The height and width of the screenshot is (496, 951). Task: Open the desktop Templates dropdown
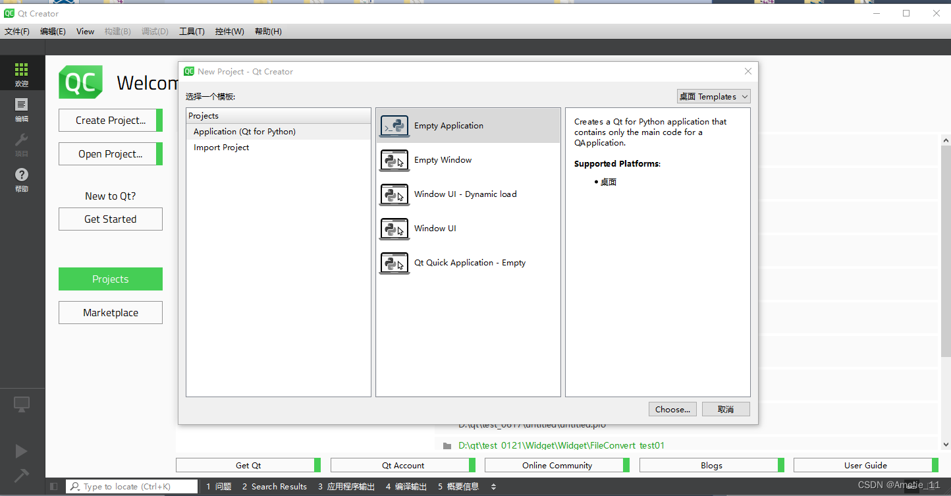pyautogui.click(x=714, y=96)
